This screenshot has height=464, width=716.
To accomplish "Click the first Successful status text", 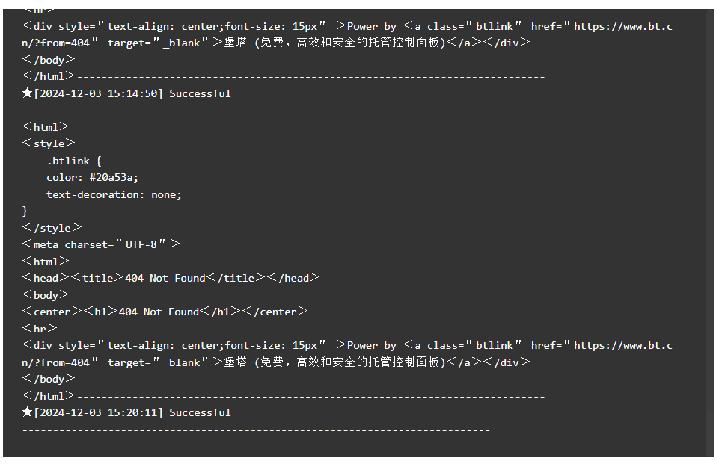I will pos(200,93).
